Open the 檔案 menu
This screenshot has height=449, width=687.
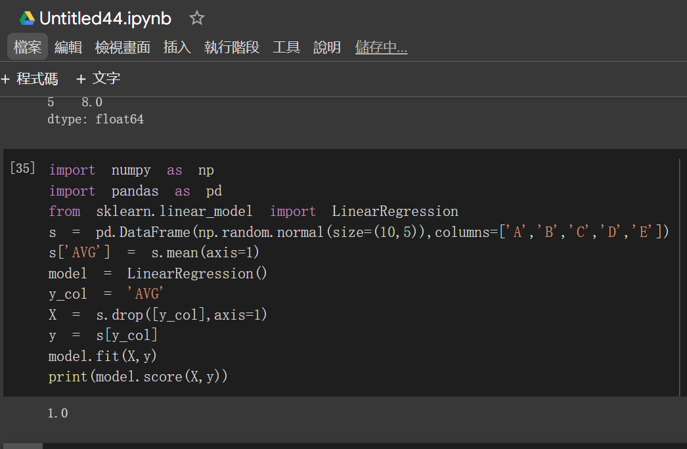pos(28,47)
